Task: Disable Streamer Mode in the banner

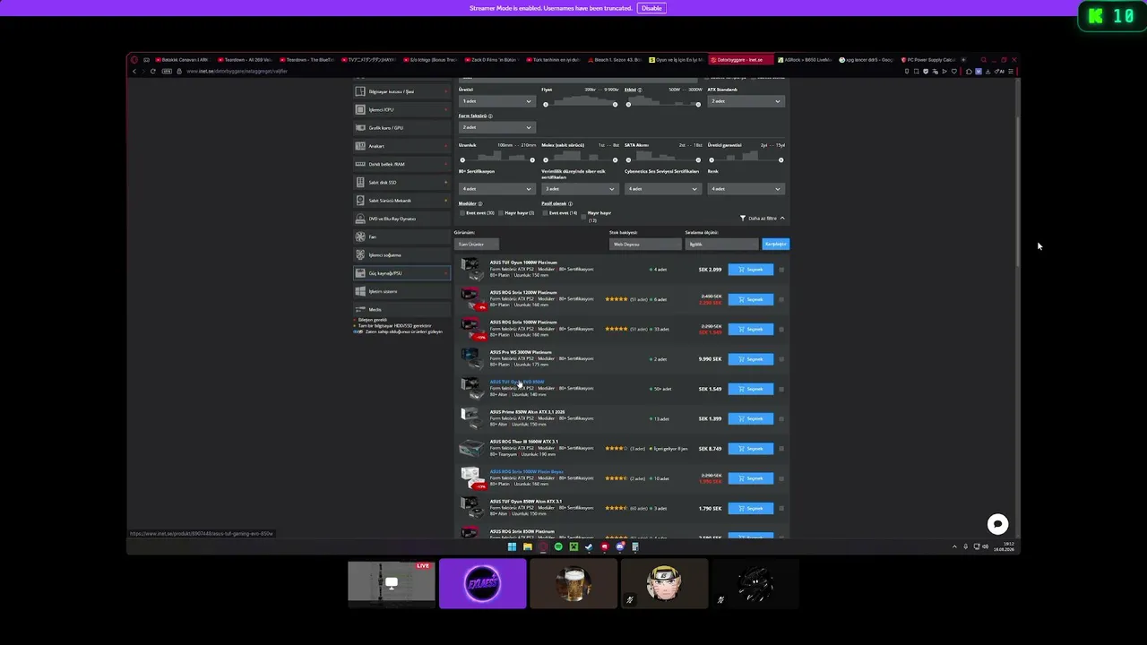Action: pyautogui.click(x=651, y=8)
